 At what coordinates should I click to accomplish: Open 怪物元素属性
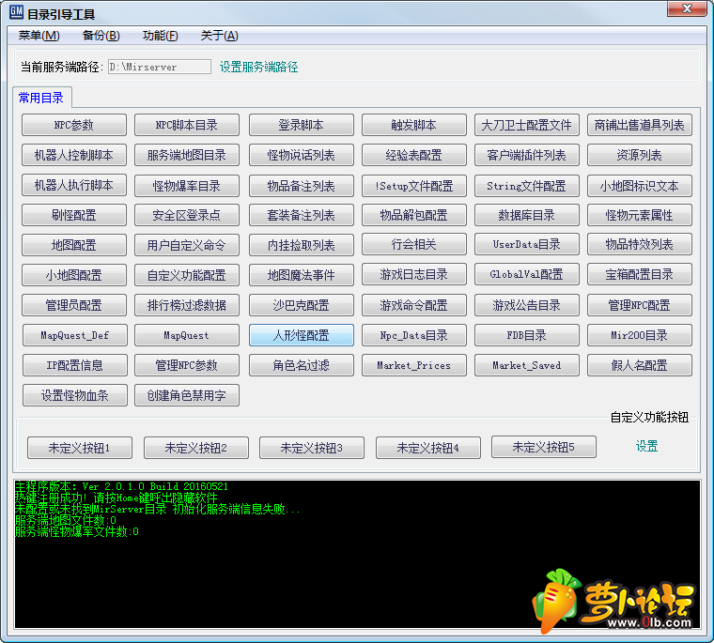pos(640,215)
